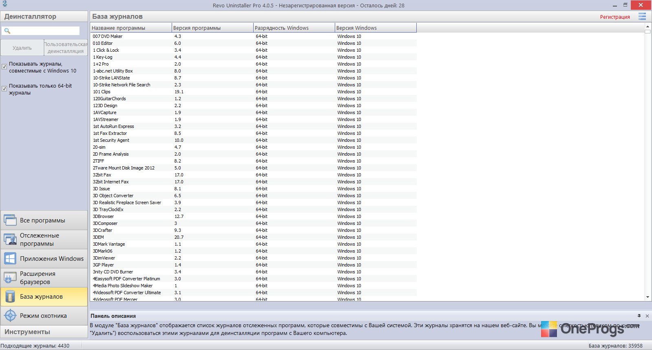Click the Windows Apps icon
This screenshot has height=350, width=652.
point(10,259)
